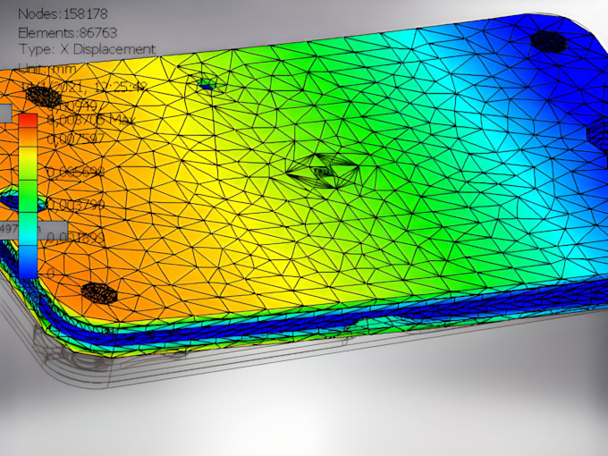Screen dimensions: 608x456
Task: Click the gray probe label reading 497
Action: [34, 229]
